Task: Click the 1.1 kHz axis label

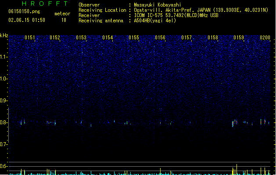Action: click(x=4, y=57)
